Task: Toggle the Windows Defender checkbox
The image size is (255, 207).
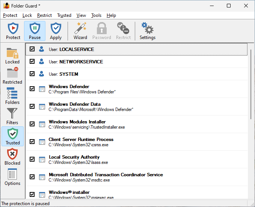Action: [32, 88]
